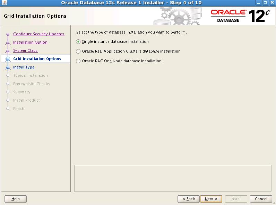
Task: Click the Grid Installation Options step icon
Action: point(8,59)
